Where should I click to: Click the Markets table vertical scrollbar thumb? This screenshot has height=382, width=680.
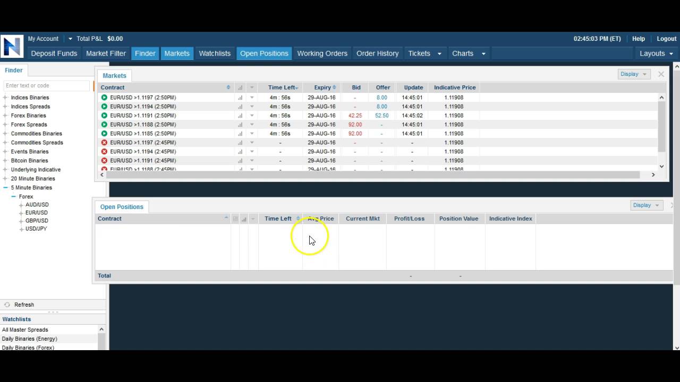661,126
